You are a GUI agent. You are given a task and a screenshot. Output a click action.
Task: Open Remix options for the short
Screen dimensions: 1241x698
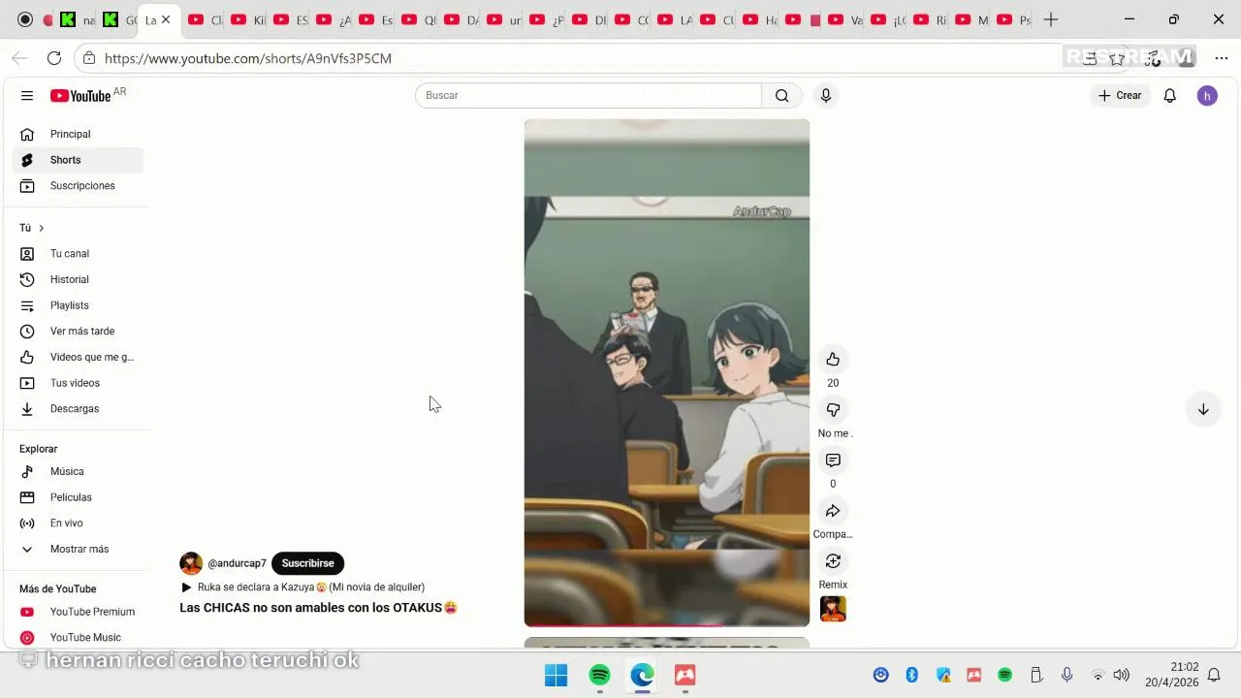(833, 561)
